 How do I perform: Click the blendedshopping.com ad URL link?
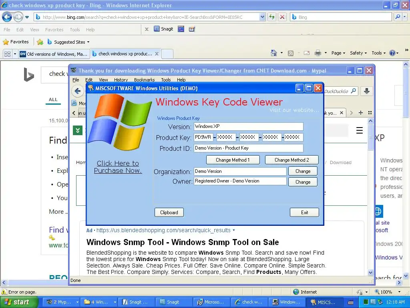[163, 230]
